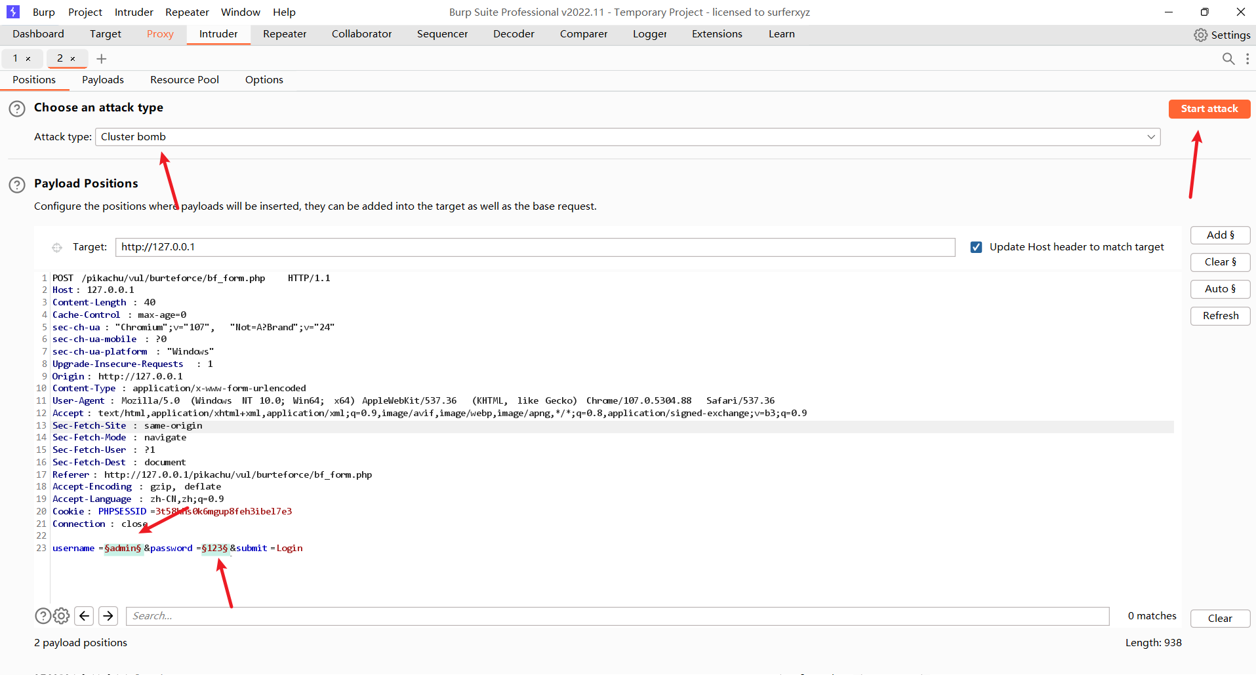This screenshot has width=1256, height=675.
Task: Click the Start attack button
Action: coord(1209,109)
